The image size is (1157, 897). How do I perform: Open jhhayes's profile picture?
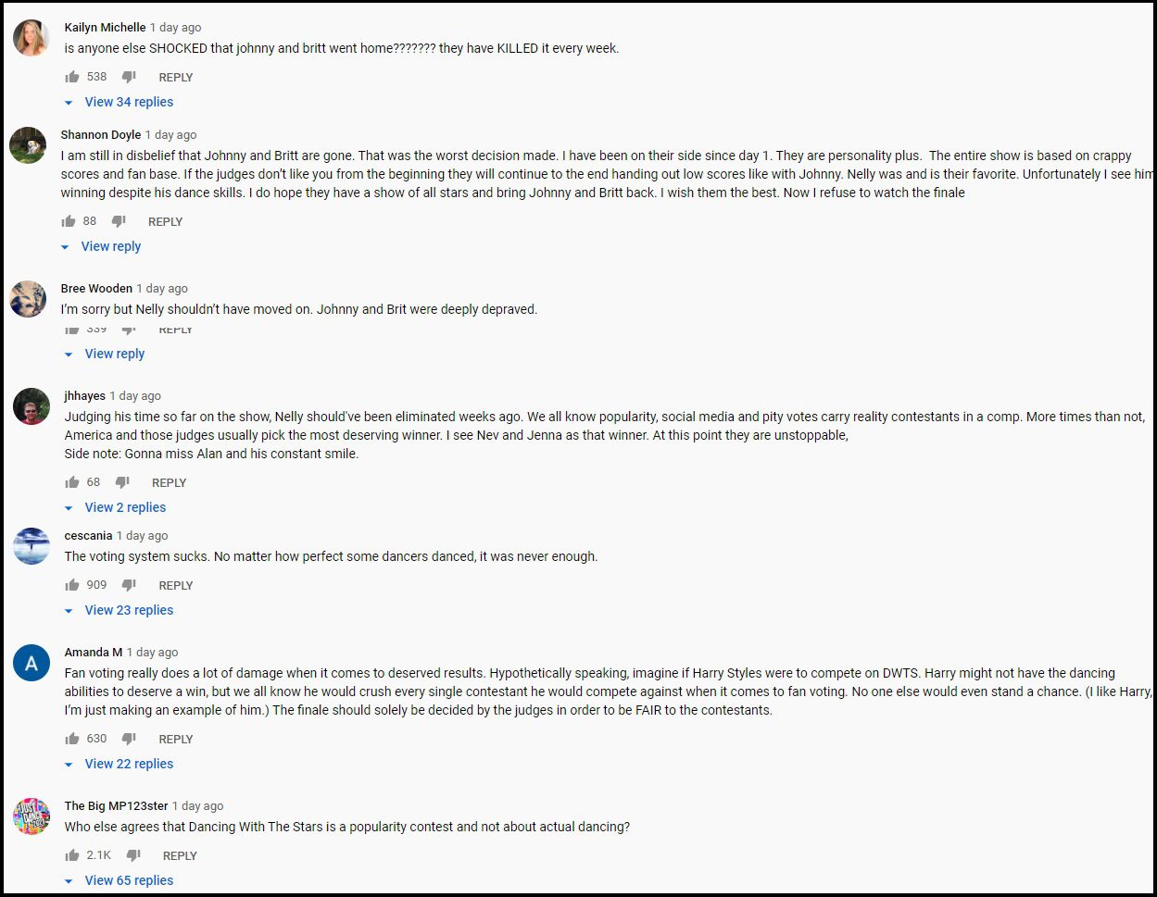coord(31,406)
